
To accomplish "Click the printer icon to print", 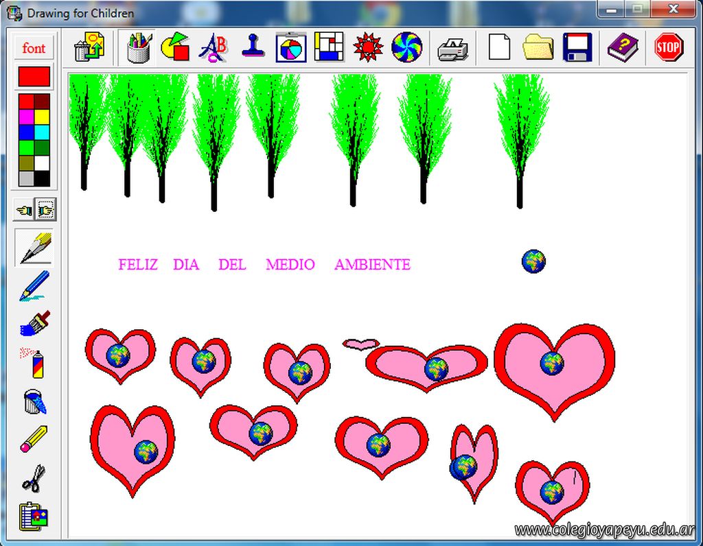I will (453, 48).
